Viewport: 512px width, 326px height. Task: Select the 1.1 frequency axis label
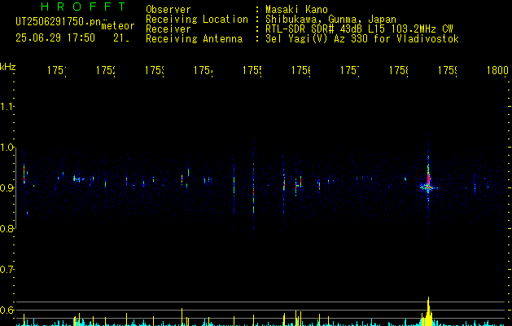tap(7, 107)
